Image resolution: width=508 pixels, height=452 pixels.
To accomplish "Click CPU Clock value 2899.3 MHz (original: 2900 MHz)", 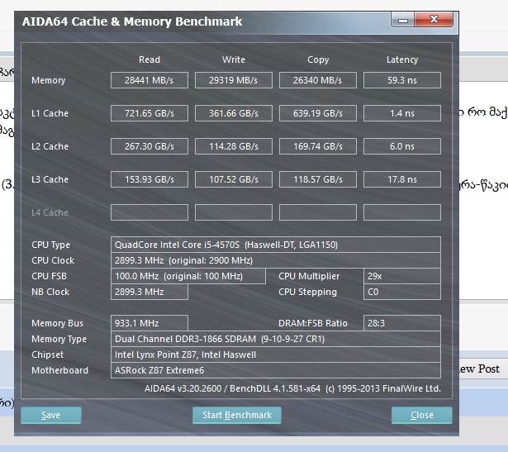I will [276, 260].
